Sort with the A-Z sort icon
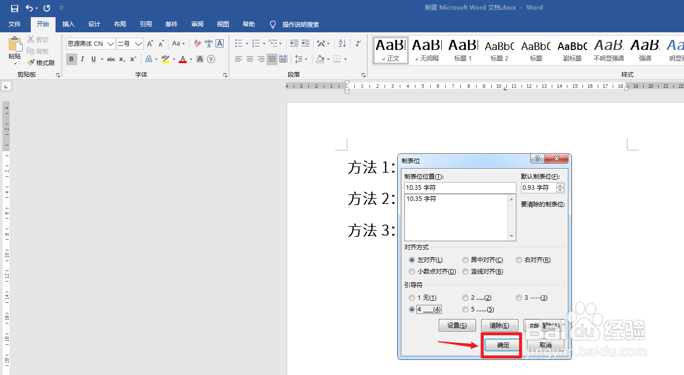The height and width of the screenshot is (375, 684). point(342,44)
